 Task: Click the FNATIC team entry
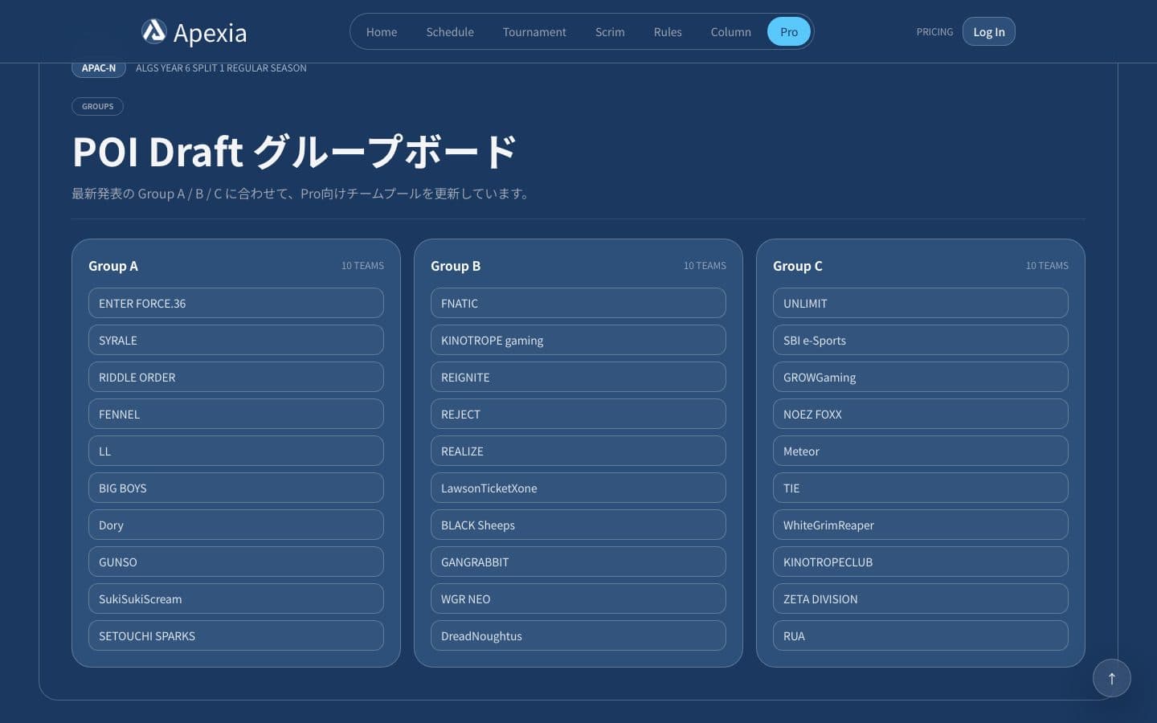click(x=578, y=303)
